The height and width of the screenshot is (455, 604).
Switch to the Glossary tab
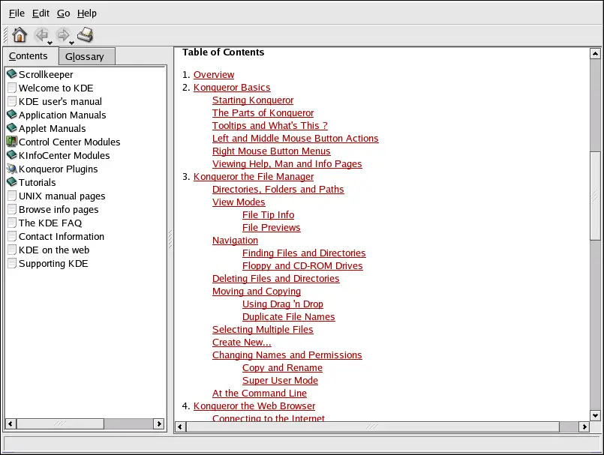pyautogui.click(x=85, y=56)
